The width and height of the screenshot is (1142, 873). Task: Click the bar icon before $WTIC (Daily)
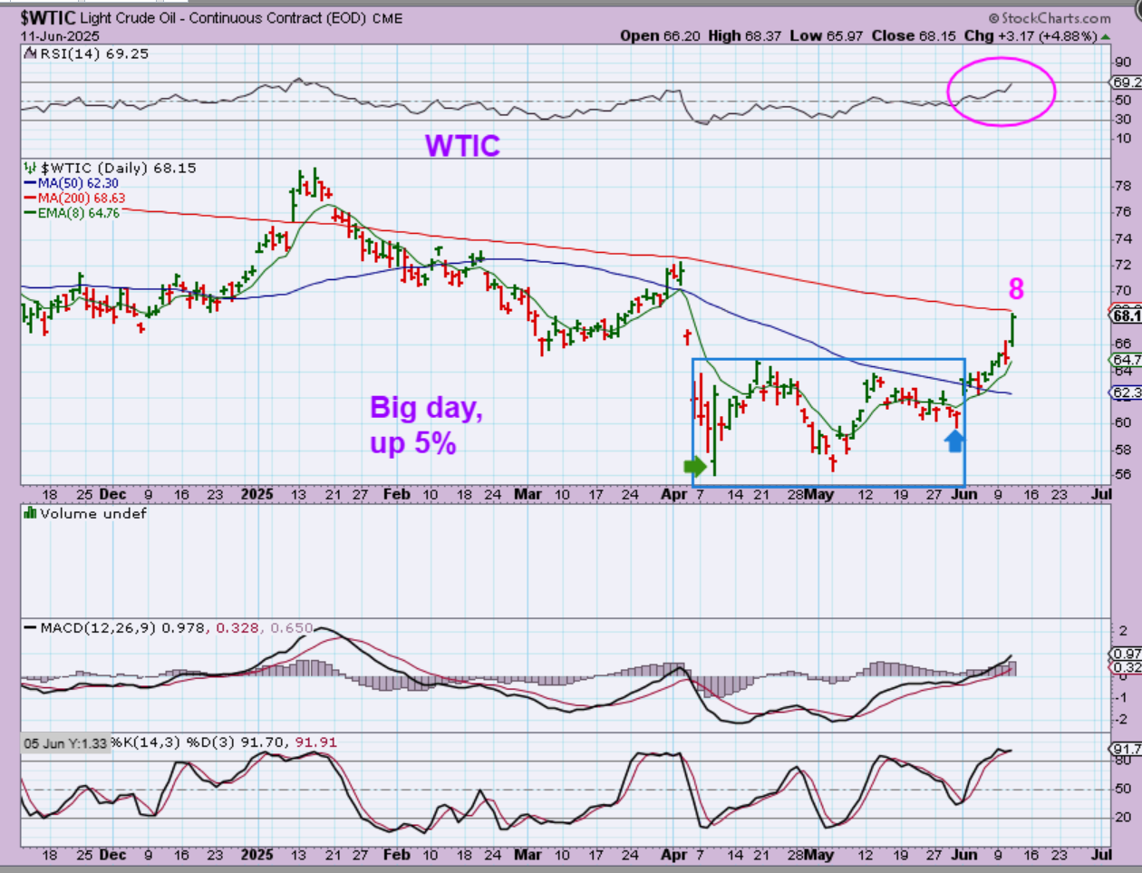point(31,168)
